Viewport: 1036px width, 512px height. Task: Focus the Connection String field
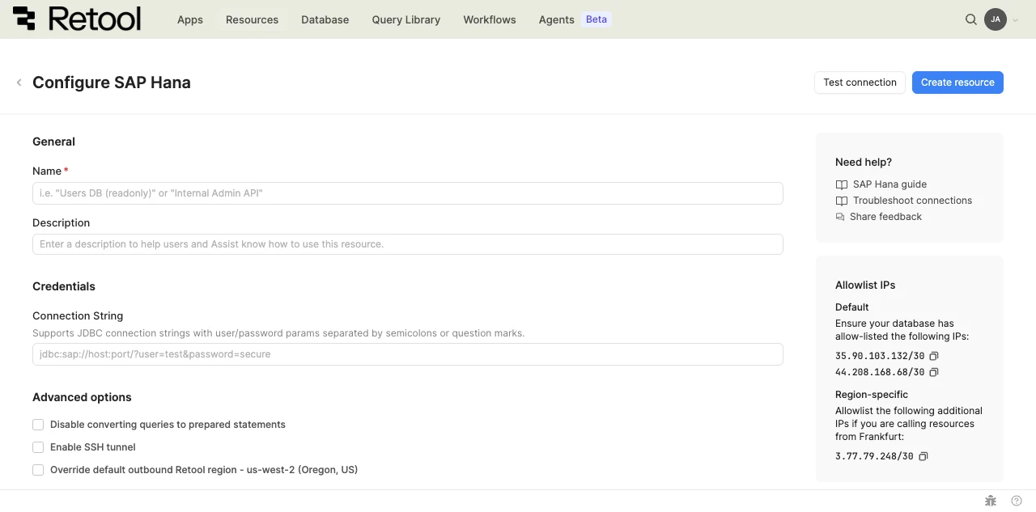click(x=408, y=354)
